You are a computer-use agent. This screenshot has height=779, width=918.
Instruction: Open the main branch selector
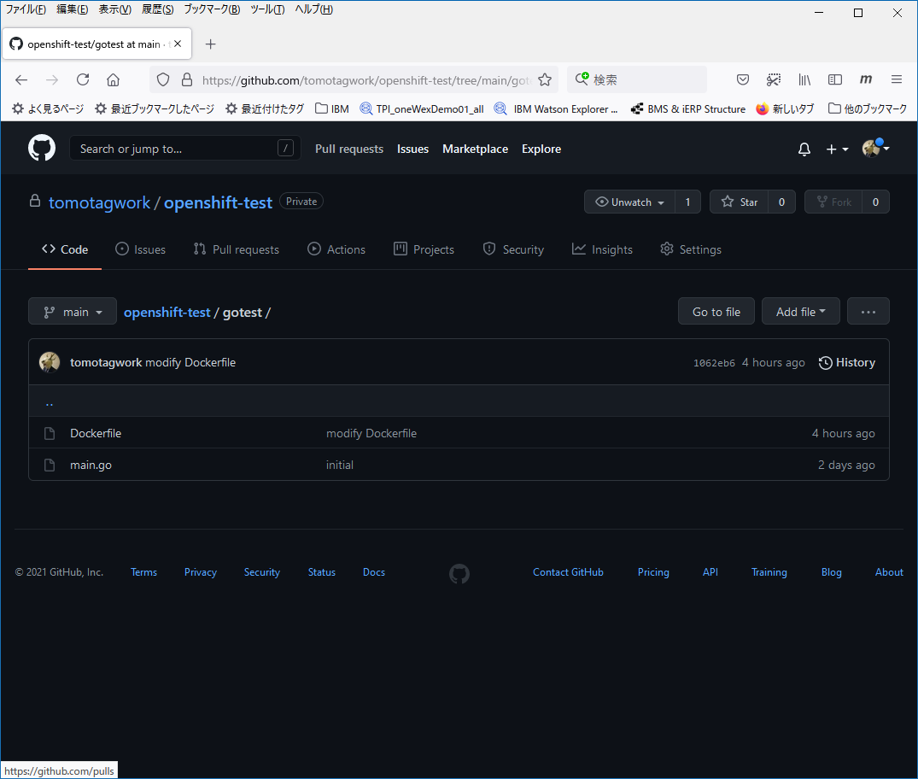[x=73, y=312]
